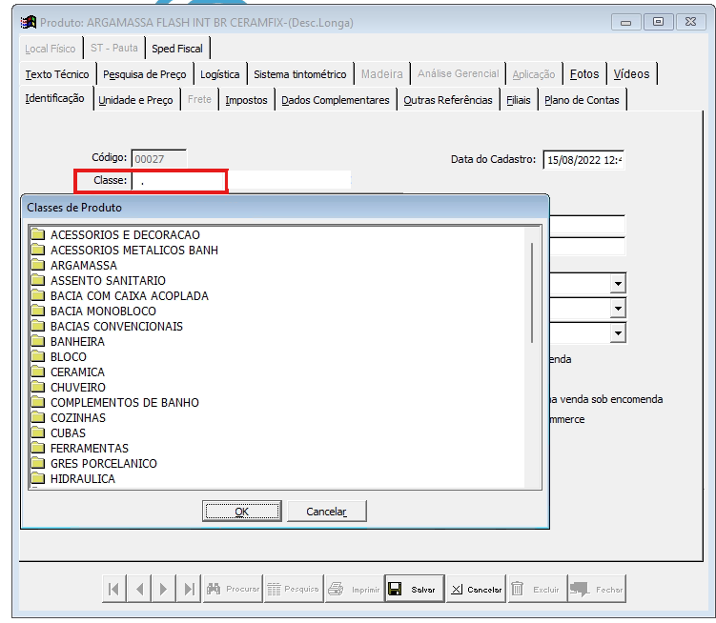This screenshot has width=716, height=623.
Task: Click the Pesquisa grid button
Action: (x=293, y=590)
